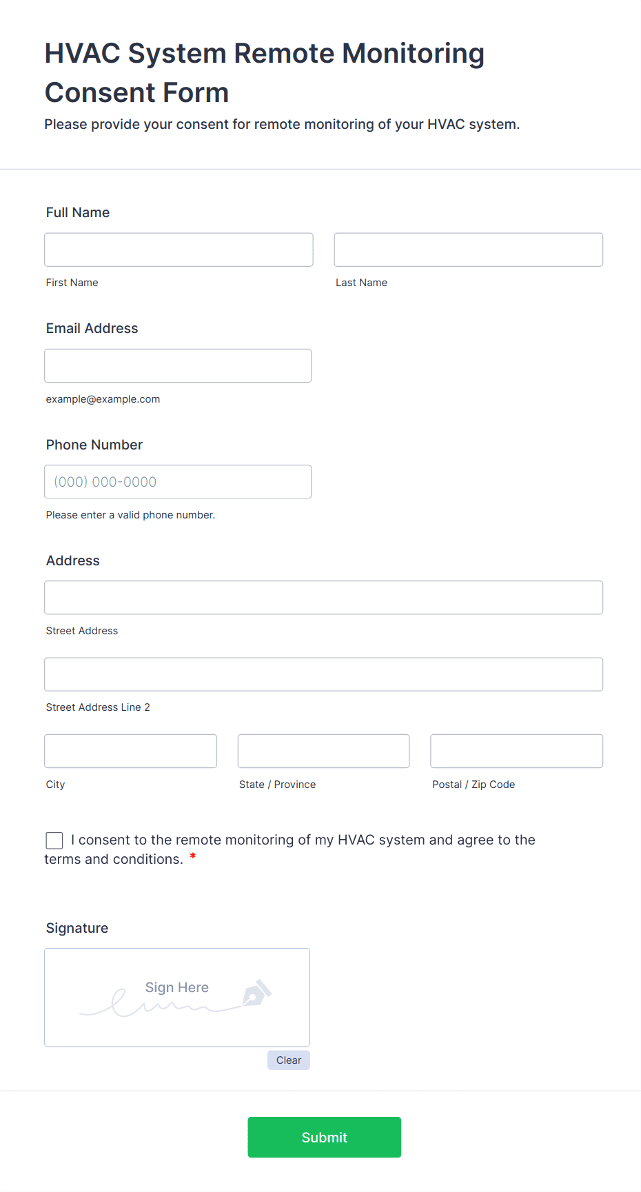641x1192 pixels.
Task: Click the Street Address input
Action: 324,598
